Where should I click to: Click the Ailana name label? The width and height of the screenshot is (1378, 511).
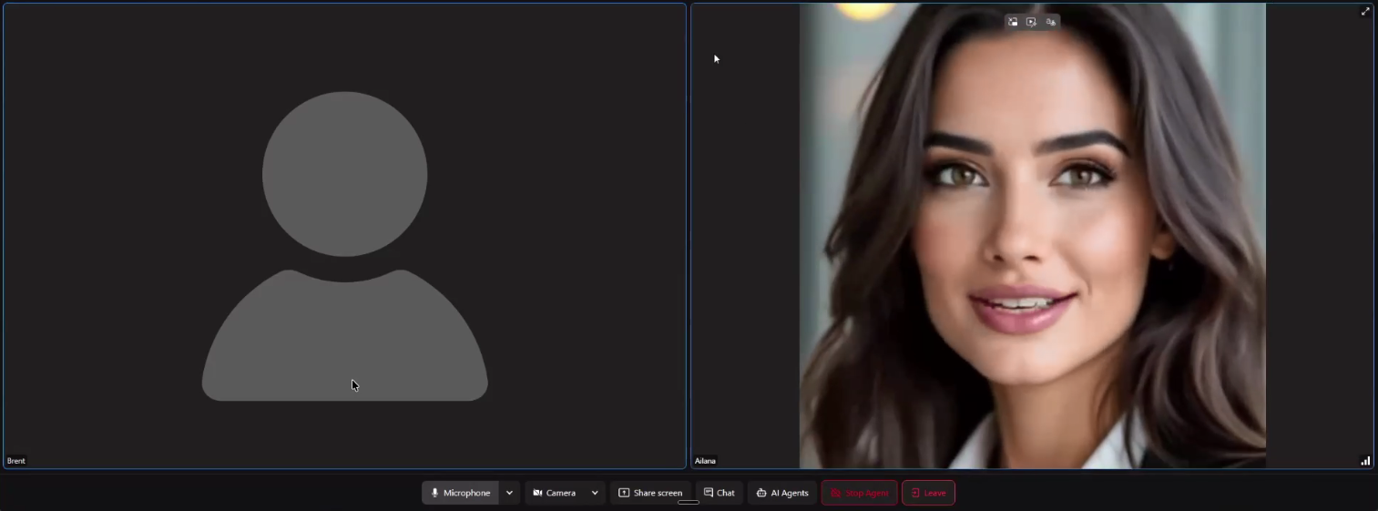705,461
